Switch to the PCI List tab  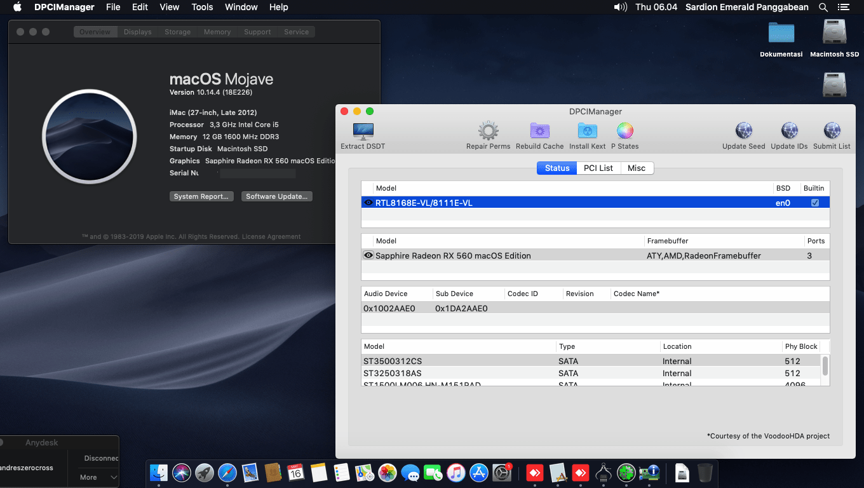598,168
